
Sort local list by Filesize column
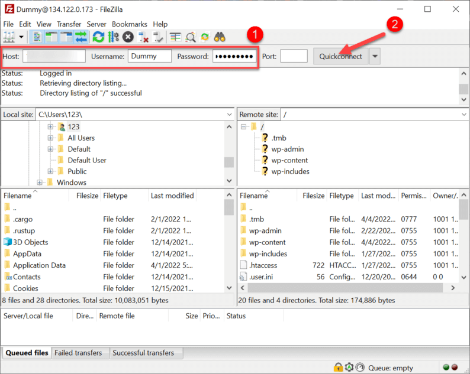pyautogui.click(x=87, y=196)
